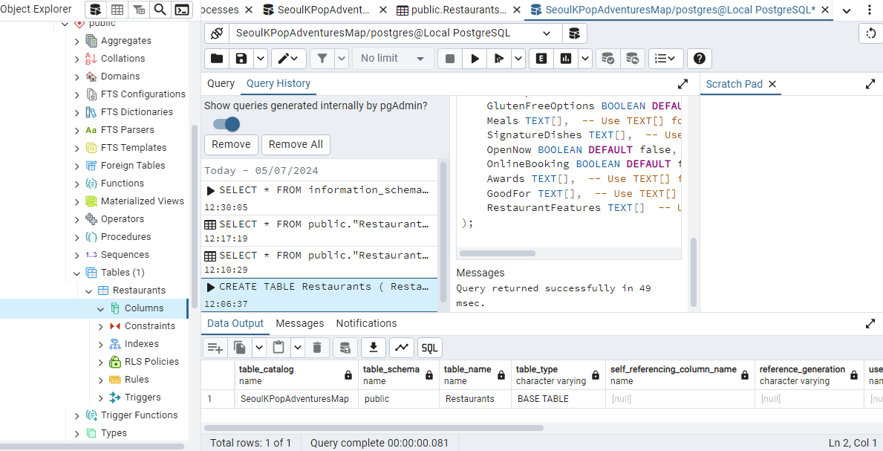Open the Notifications tab

pyautogui.click(x=366, y=324)
